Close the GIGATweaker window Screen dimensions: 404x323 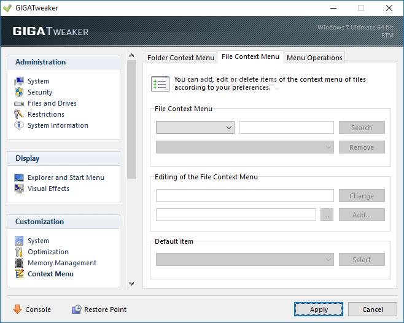pyautogui.click(x=389, y=8)
